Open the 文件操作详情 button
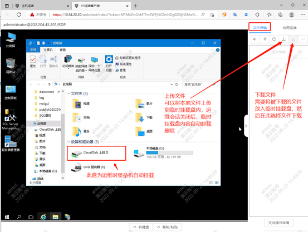This screenshot has height=232, width=308. [278, 223]
